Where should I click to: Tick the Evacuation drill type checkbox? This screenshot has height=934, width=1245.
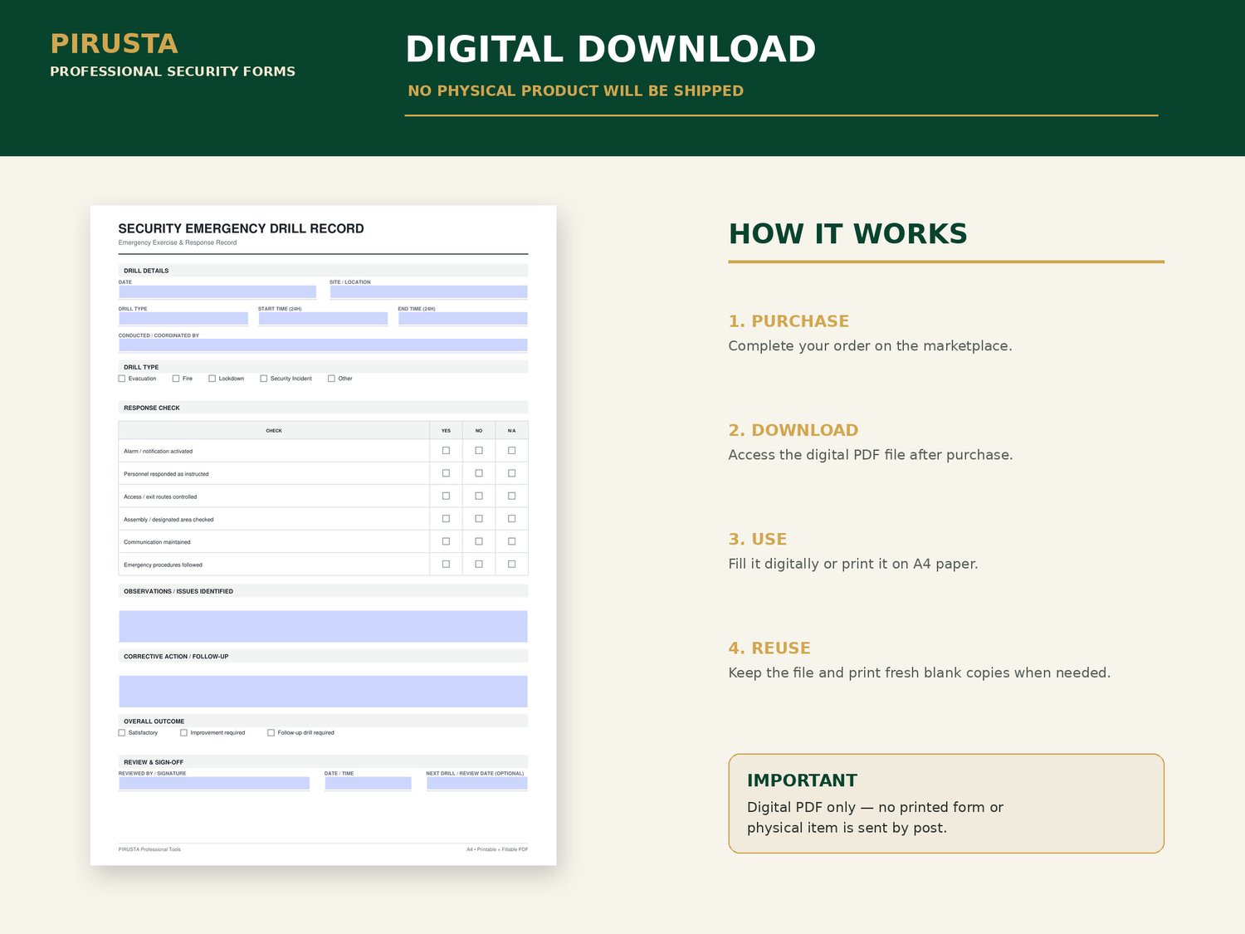coord(122,379)
